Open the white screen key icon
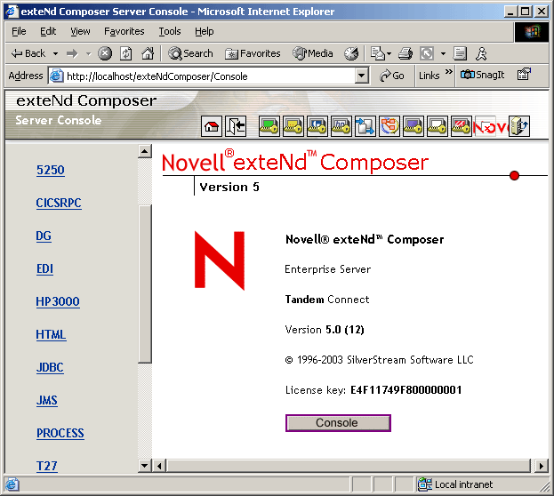 [438, 126]
